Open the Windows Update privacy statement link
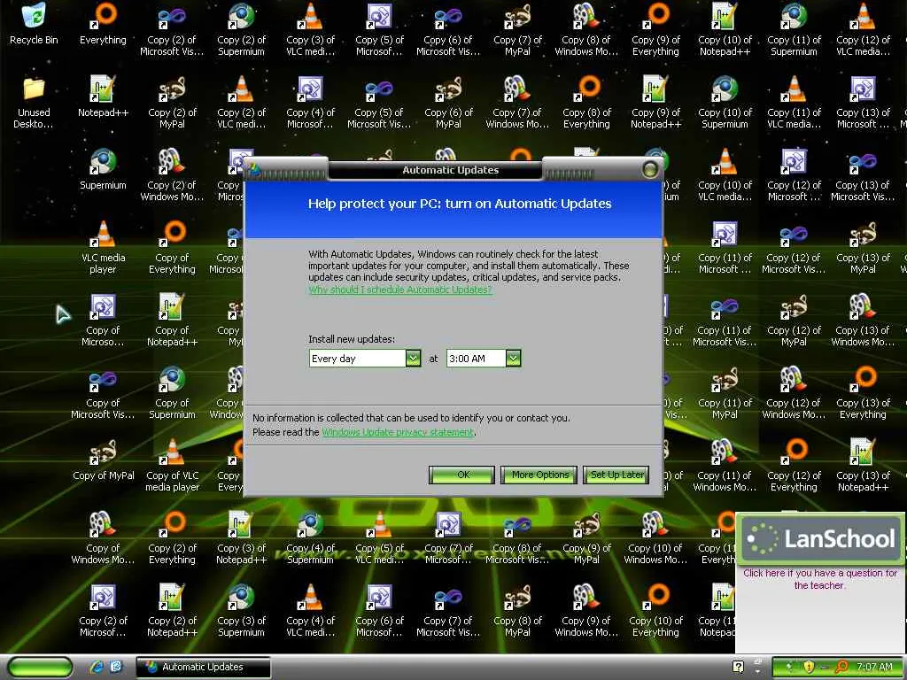The height and width of the screenshot is (680, 907). point(398,432)
